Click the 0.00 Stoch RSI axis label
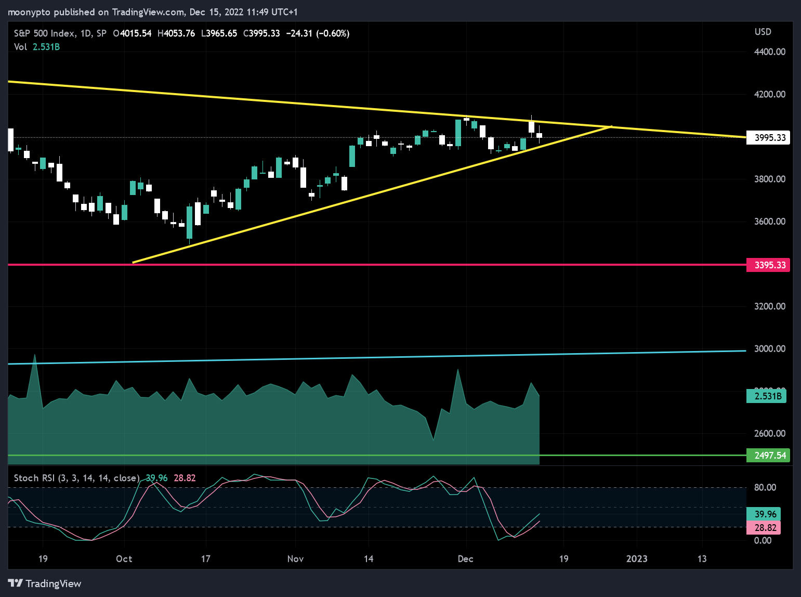This screenshot has height=597, width=801. tap(763, 541)
